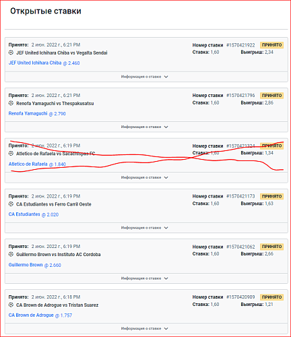The width and height of the screenshot is (291, 337).
Task: Click soccer ball icon beside CA Estudiantes match
Action: pos(11,204)
